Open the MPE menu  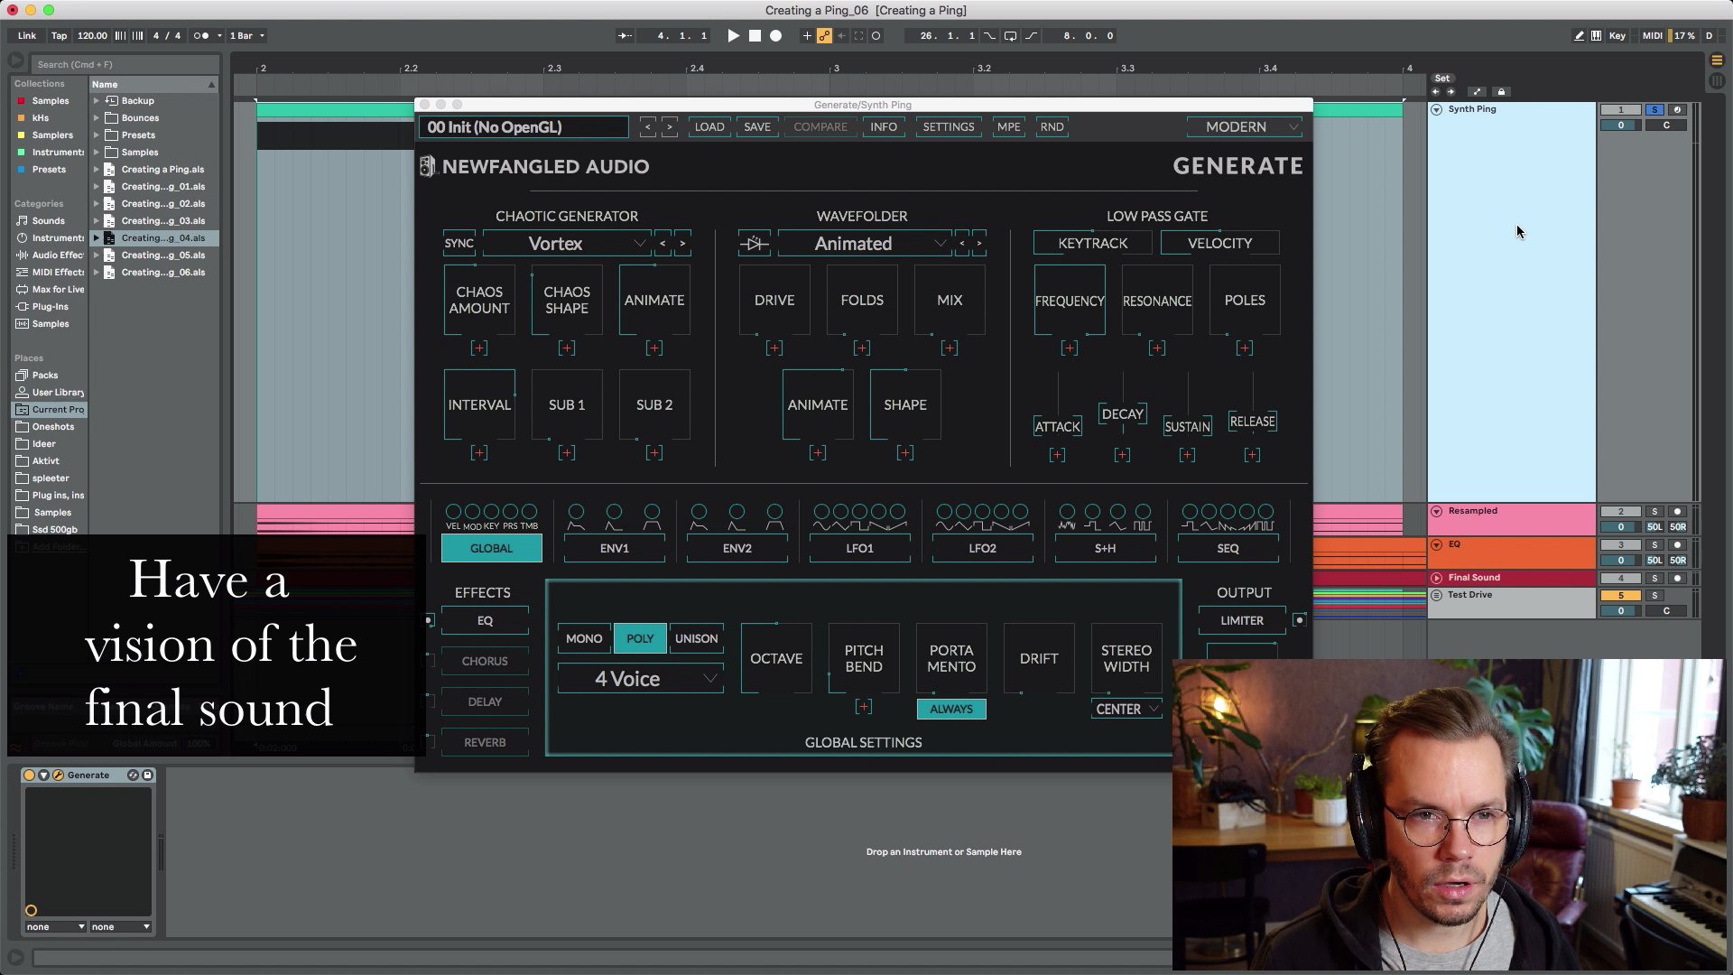click(1008, 127)
